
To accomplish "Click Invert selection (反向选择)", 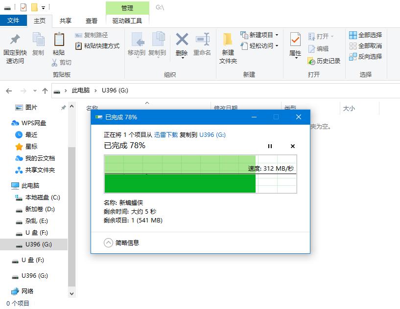I will [365, 57].
